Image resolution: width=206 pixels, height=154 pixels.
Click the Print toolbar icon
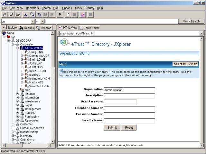click(18, 14)
